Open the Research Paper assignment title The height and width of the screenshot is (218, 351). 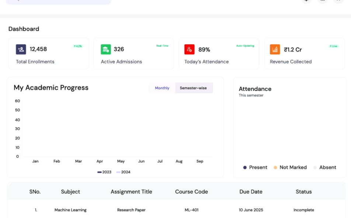point(131,210)
